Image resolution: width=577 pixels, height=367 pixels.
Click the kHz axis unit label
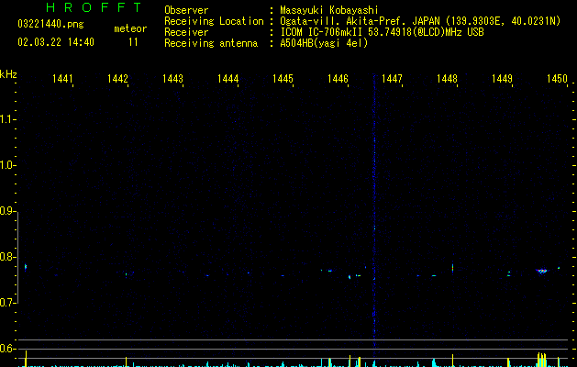pyautogui.click(x=8, y=74)
